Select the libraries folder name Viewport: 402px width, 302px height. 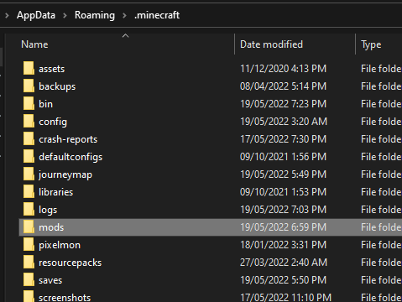[55, 192]
